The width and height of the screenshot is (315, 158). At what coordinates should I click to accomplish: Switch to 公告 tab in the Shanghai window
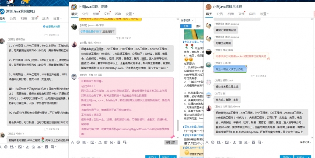tap(85, 14)
